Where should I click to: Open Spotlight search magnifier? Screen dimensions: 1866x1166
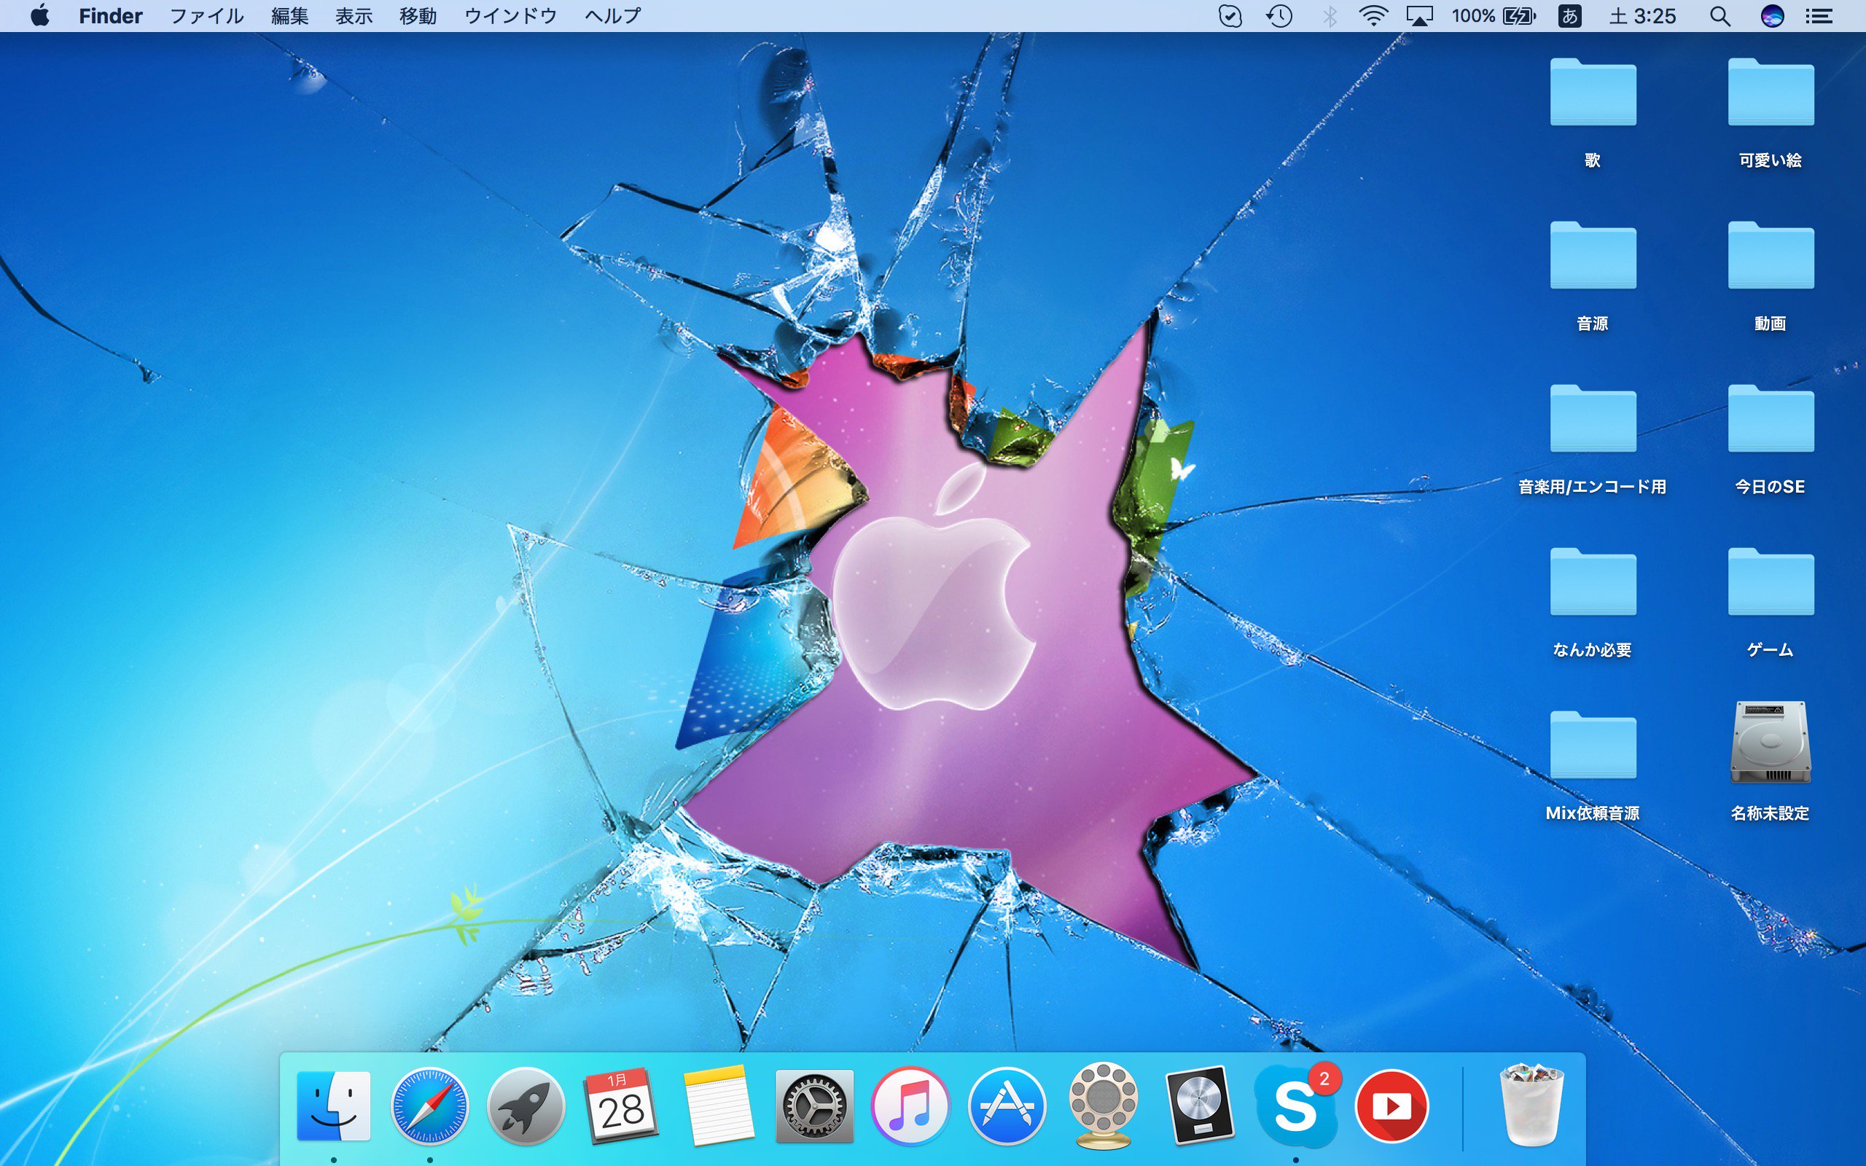tap(1720, 15)
